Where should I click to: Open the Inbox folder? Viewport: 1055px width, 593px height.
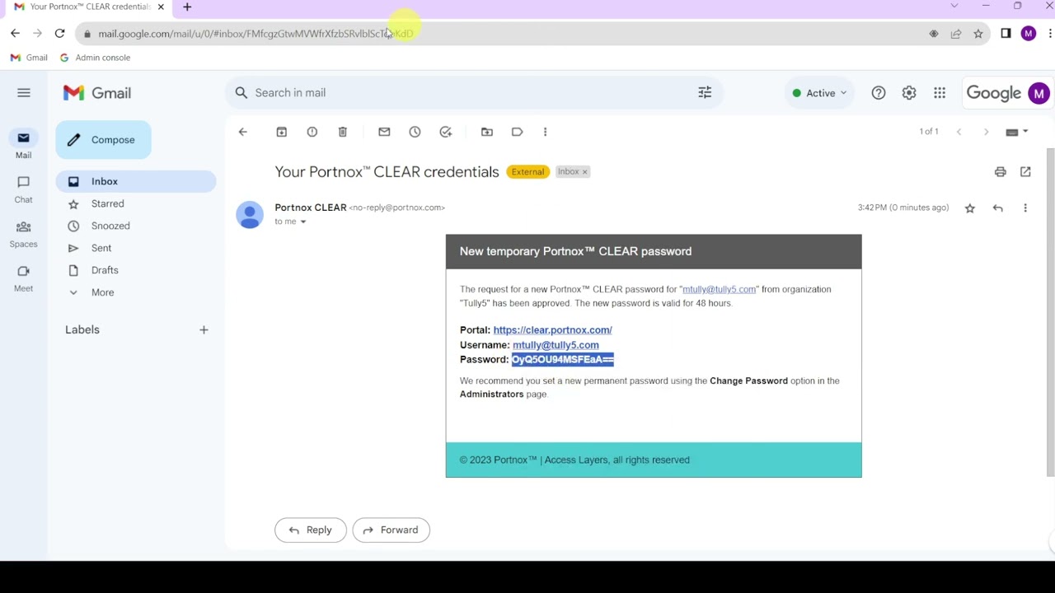tap(136, 181)
